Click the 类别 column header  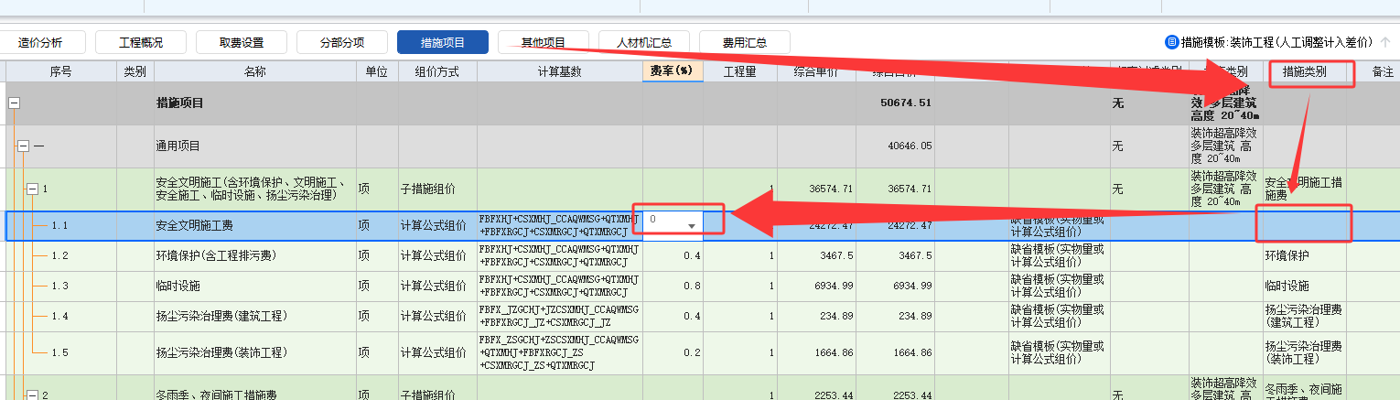tap(135, 71)
